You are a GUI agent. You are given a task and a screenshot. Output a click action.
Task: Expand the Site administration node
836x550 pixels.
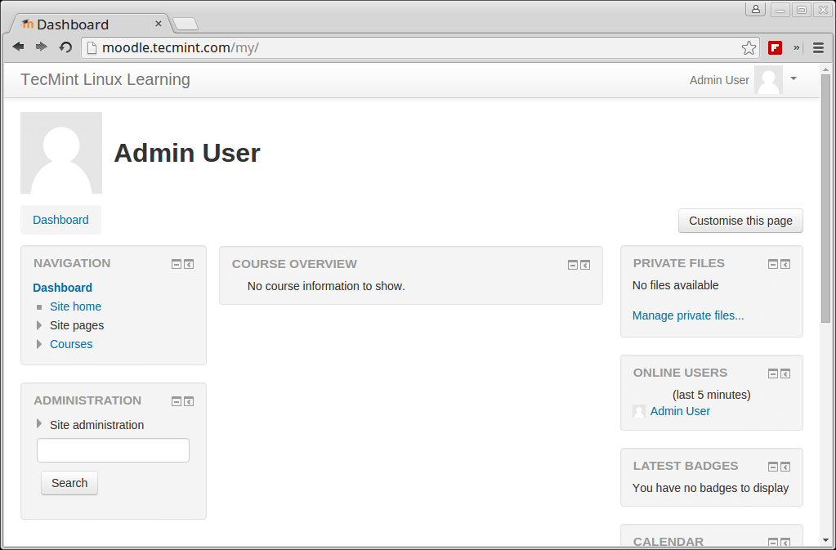(39, 424)
